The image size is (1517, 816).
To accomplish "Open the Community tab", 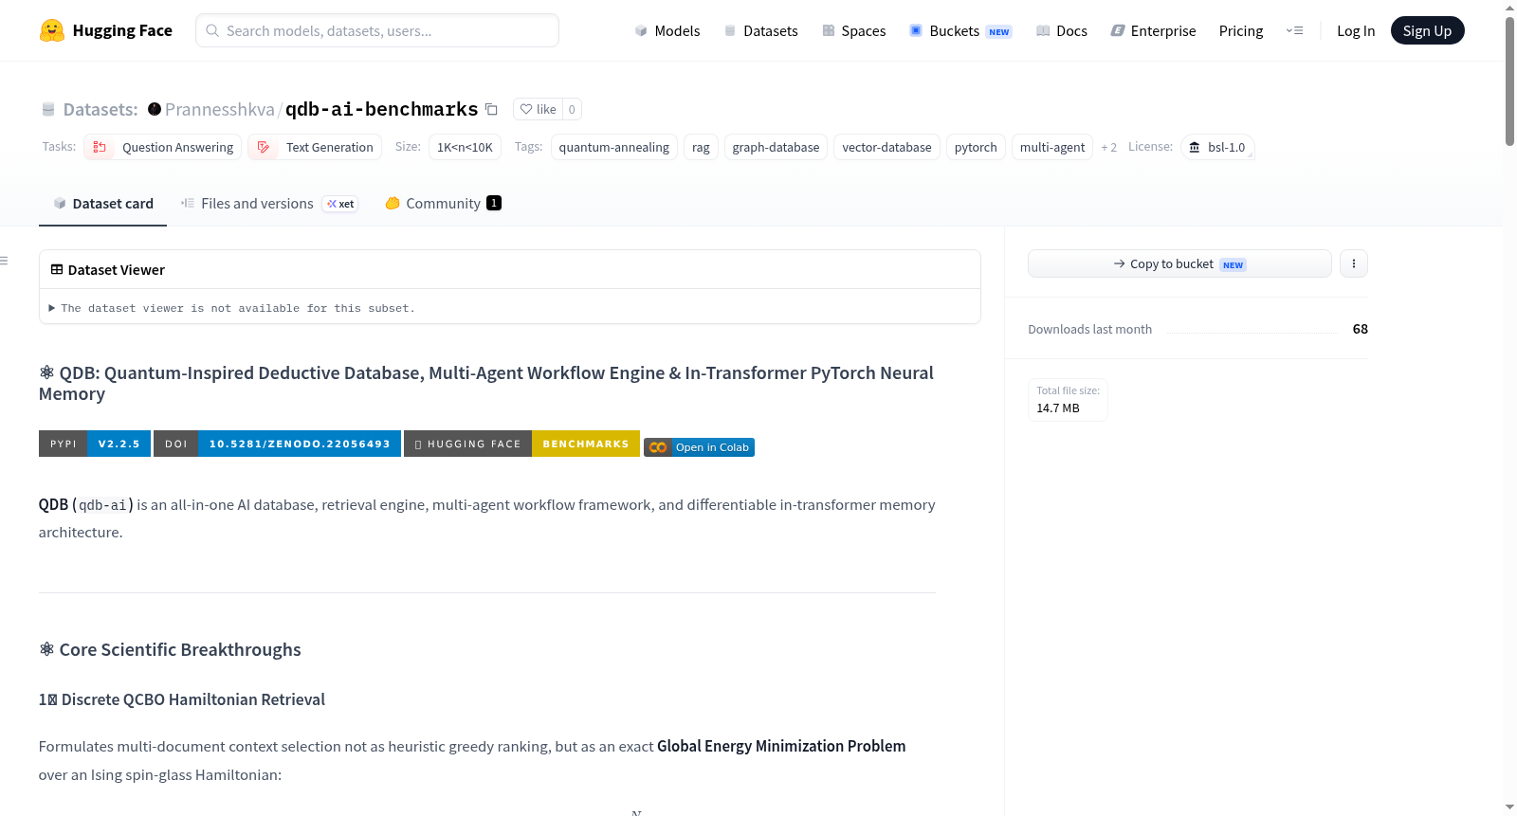I will click(443, 204).
